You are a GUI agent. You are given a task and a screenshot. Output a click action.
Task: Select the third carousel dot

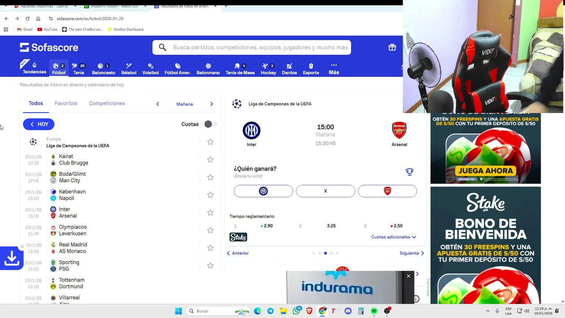coord(325,253)
